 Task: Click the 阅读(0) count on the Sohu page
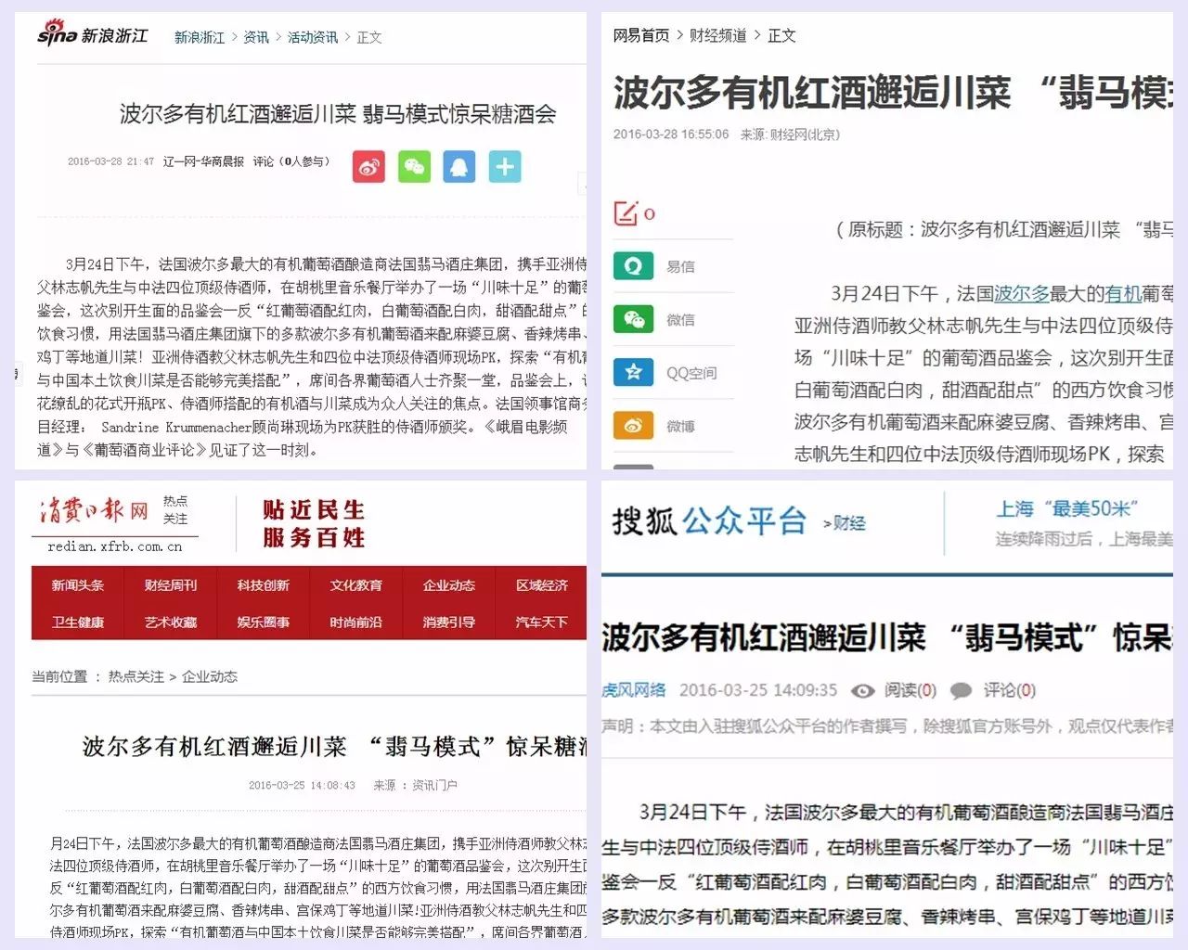click(x=910, y=690)
